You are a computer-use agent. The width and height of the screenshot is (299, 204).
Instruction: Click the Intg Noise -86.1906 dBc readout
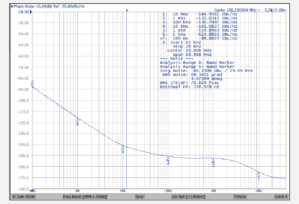pos(206,70)
